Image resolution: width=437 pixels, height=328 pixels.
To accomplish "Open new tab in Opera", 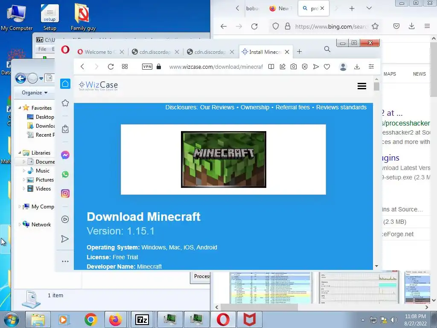I will tap(299, 52).
